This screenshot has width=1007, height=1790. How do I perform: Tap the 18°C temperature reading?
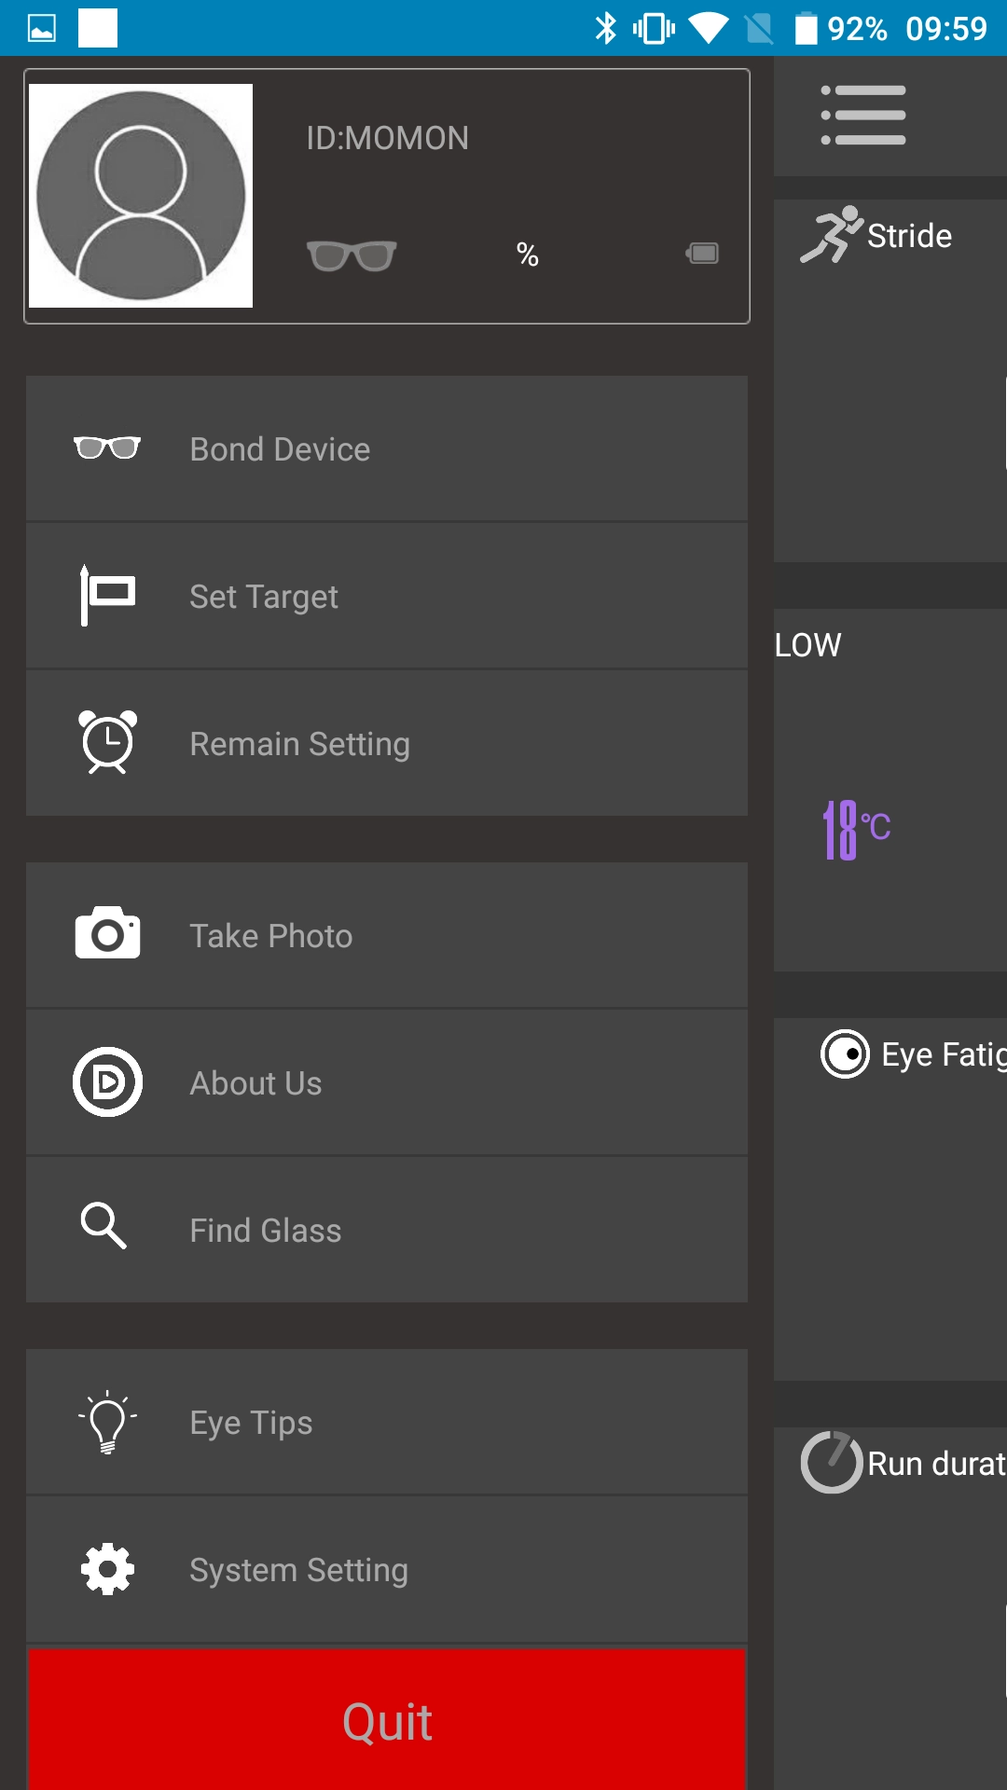[857, 829]
